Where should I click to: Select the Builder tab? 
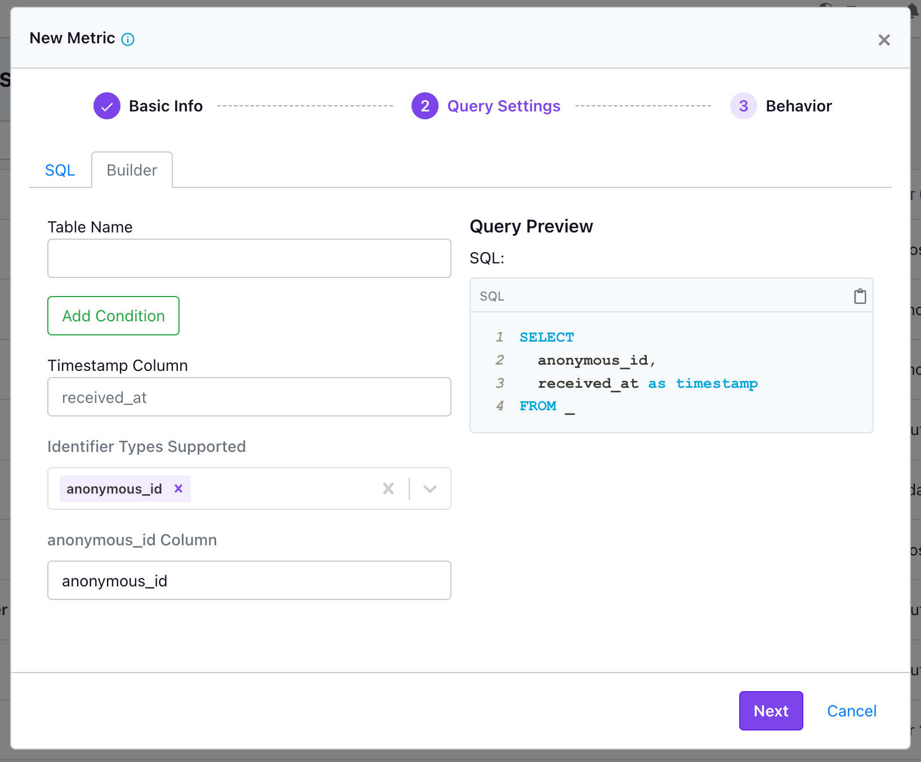(x=132, y=170)
